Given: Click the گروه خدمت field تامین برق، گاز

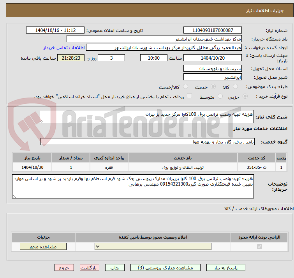Looking at the screenshot, I should click(x=148, y=142).
